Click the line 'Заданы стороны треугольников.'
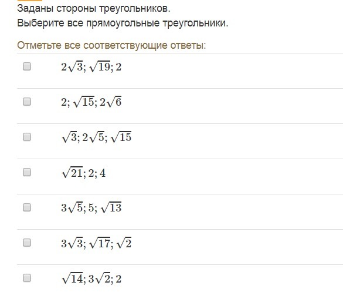343x299 pixels. [94, 9]
